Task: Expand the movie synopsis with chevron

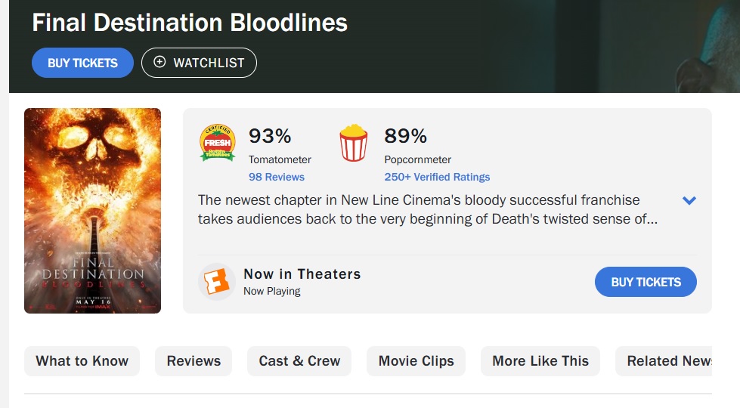Action: pyautogui.click(x=689, y=201)
